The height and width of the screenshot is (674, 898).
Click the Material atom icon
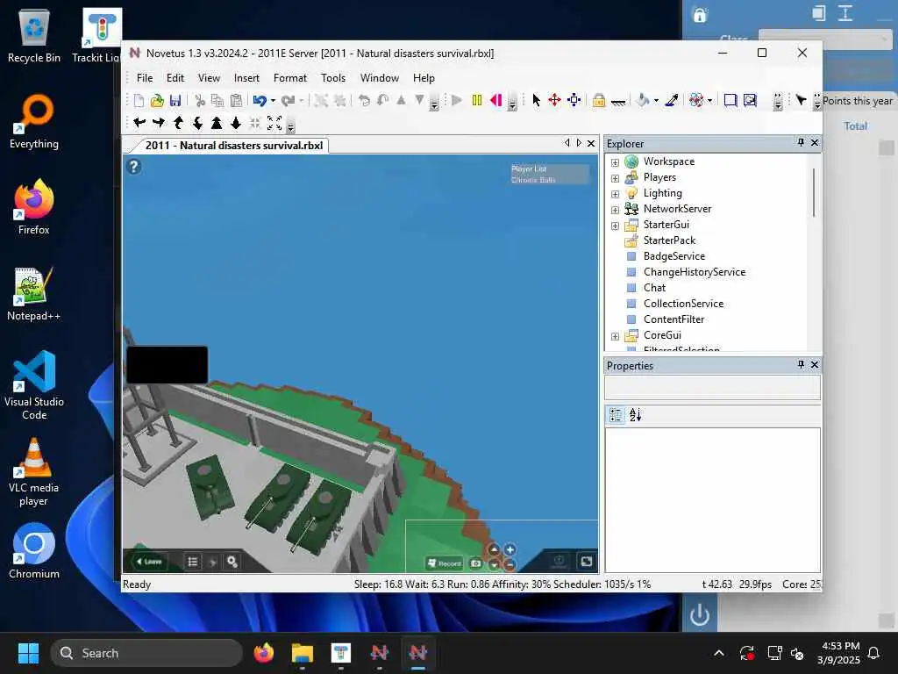695,100
